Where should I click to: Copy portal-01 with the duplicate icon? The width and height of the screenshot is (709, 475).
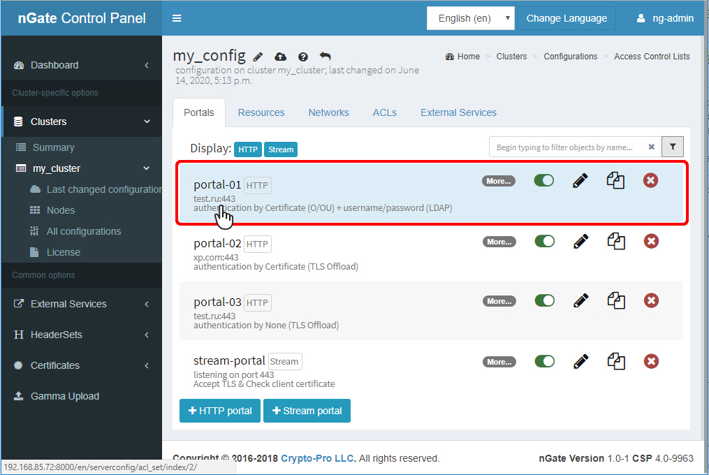(x=615, y=181)
